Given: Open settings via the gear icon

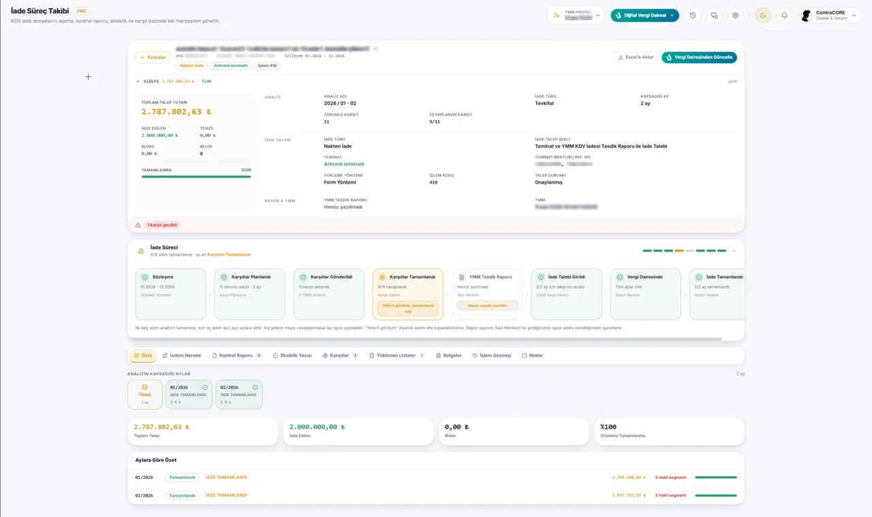Looking at the screenshot, I should tap(735, 15).
